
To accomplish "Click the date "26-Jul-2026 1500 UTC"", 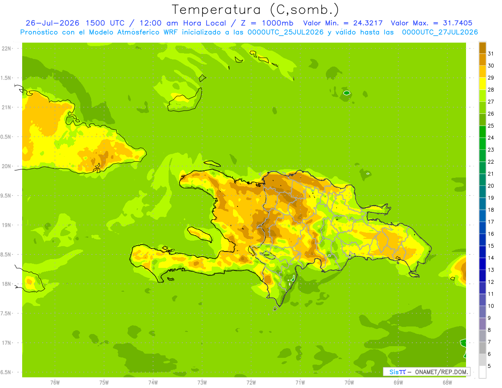I will pos(75,23).
